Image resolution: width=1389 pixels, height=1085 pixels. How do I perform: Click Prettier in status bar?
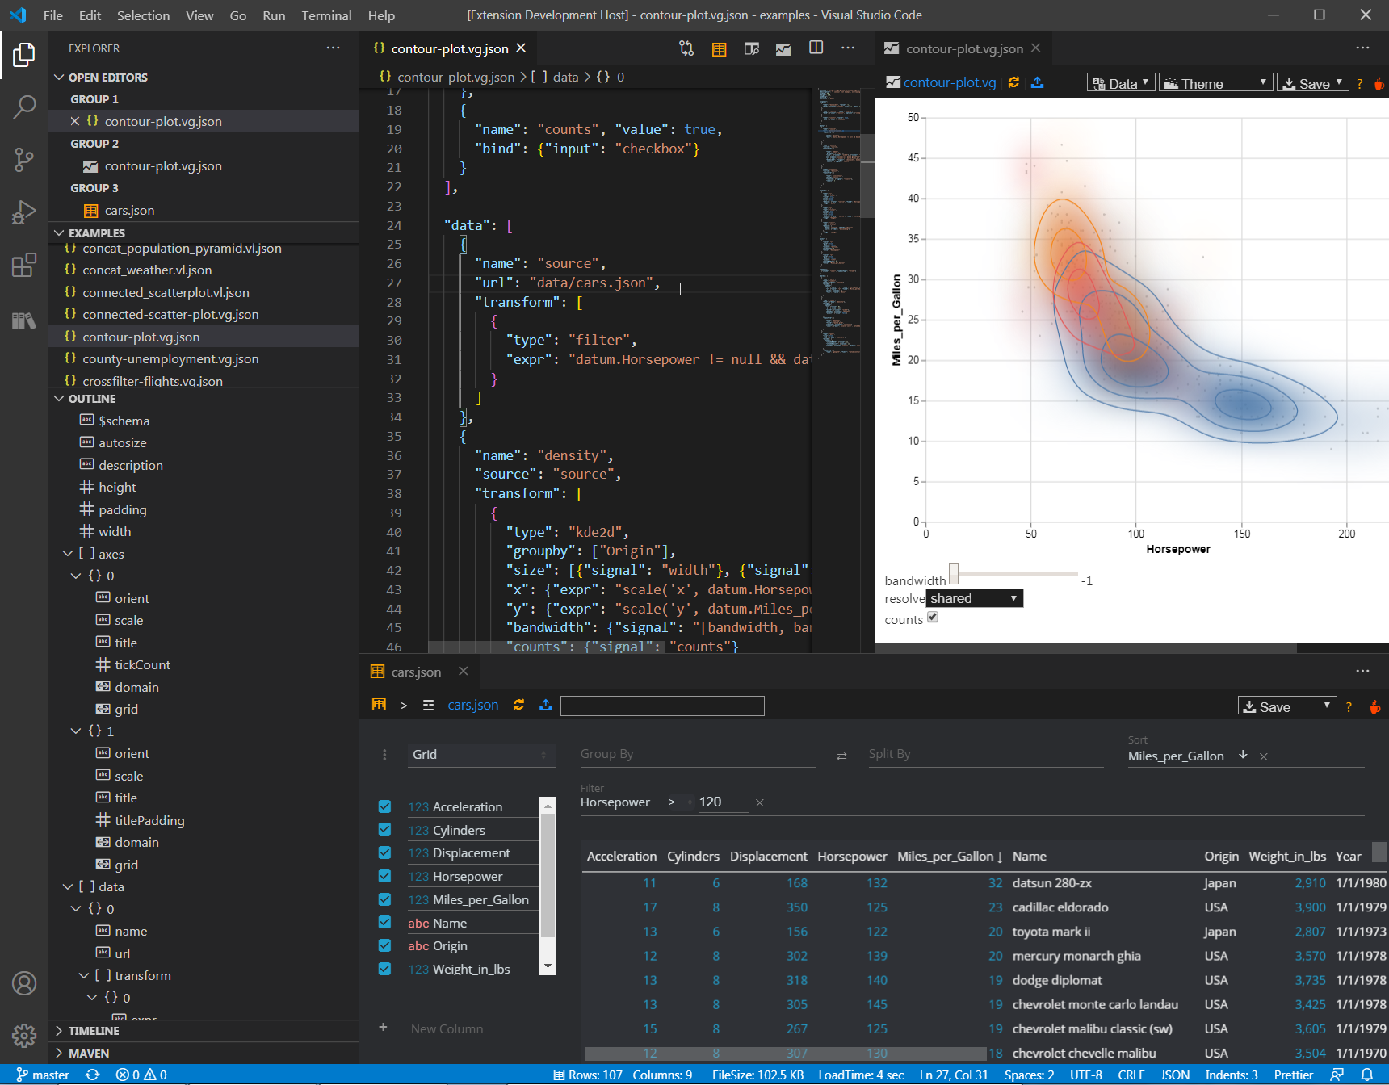click(x=1293, y=1075)
